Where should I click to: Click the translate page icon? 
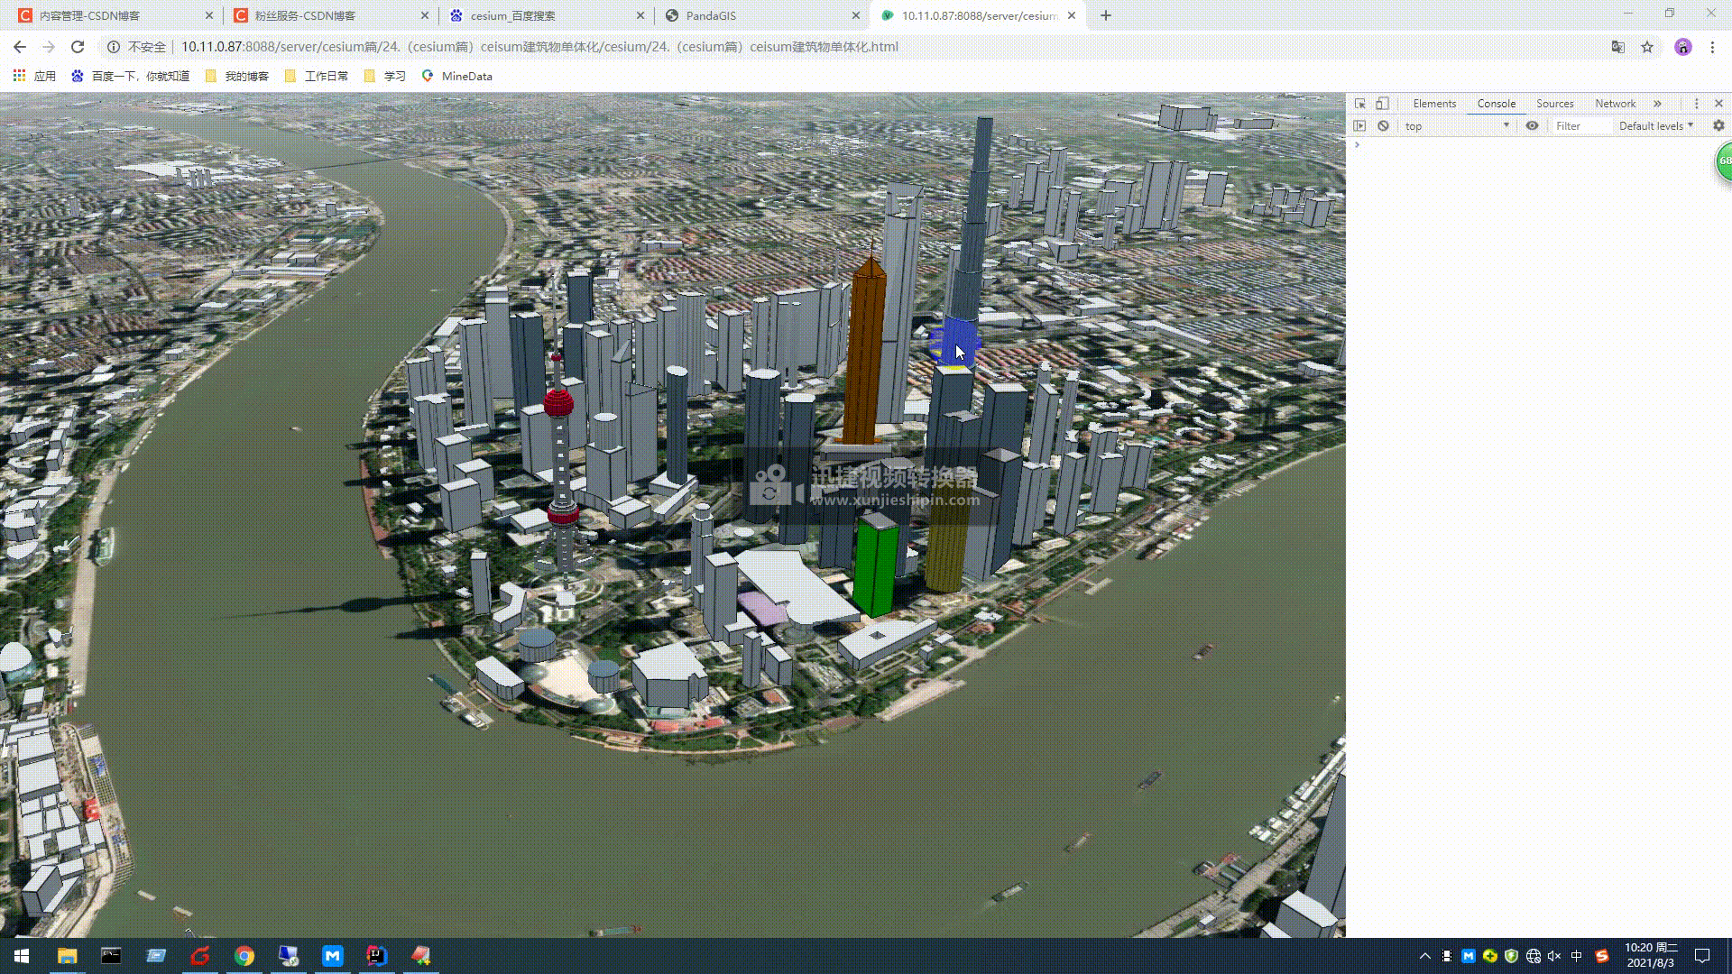click(1618, 47)
